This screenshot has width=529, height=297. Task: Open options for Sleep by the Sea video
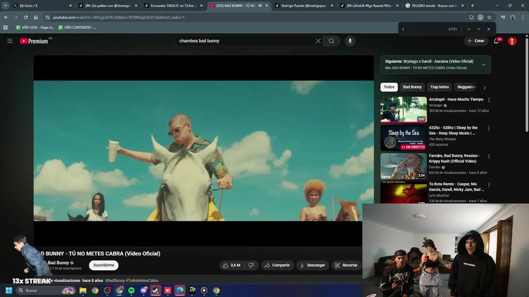[x=489, y=128]
